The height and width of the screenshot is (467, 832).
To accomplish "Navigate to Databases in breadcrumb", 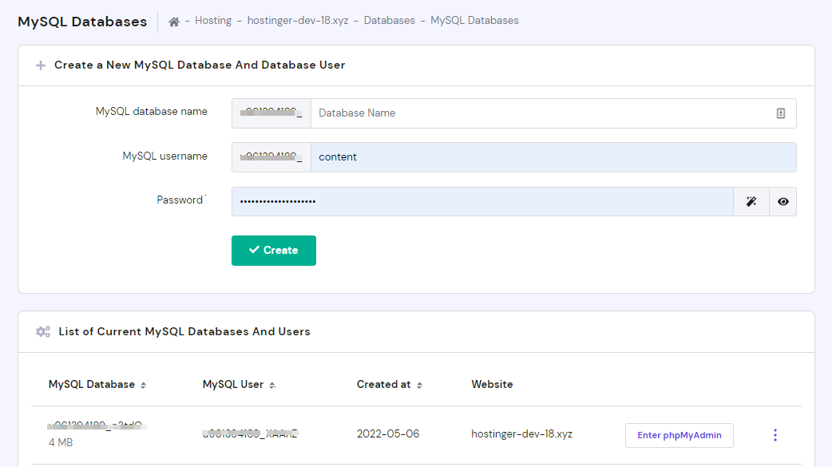I will point(389,21).
